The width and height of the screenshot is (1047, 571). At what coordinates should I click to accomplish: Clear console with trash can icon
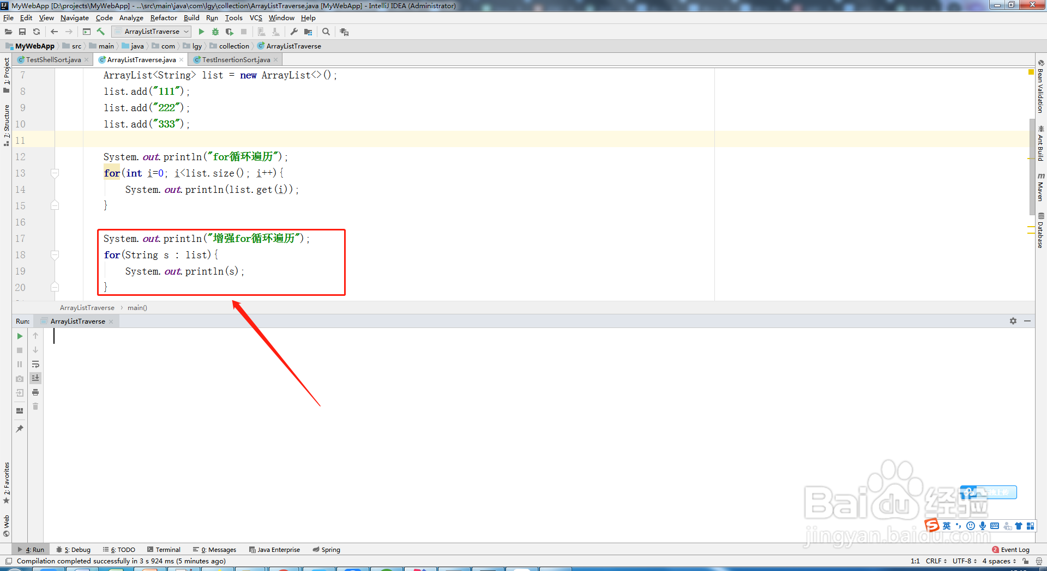(x=35, y=406)
